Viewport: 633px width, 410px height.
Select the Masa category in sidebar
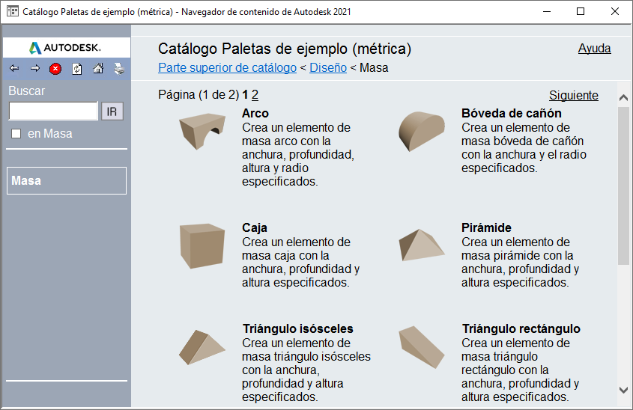tap(67, 180)
